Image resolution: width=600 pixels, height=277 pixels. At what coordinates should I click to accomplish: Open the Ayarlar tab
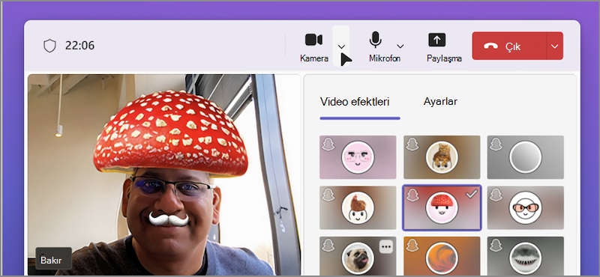(440, 102)
